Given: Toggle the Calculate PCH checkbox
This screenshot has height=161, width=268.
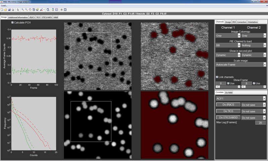Looking at the screenshot, I should (13, 22).
